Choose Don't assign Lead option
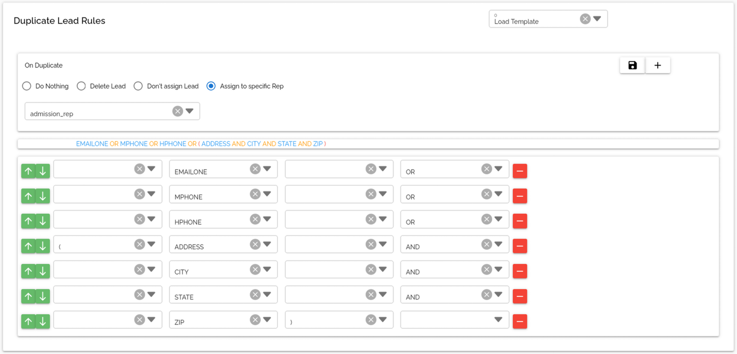 pos(138,86)
